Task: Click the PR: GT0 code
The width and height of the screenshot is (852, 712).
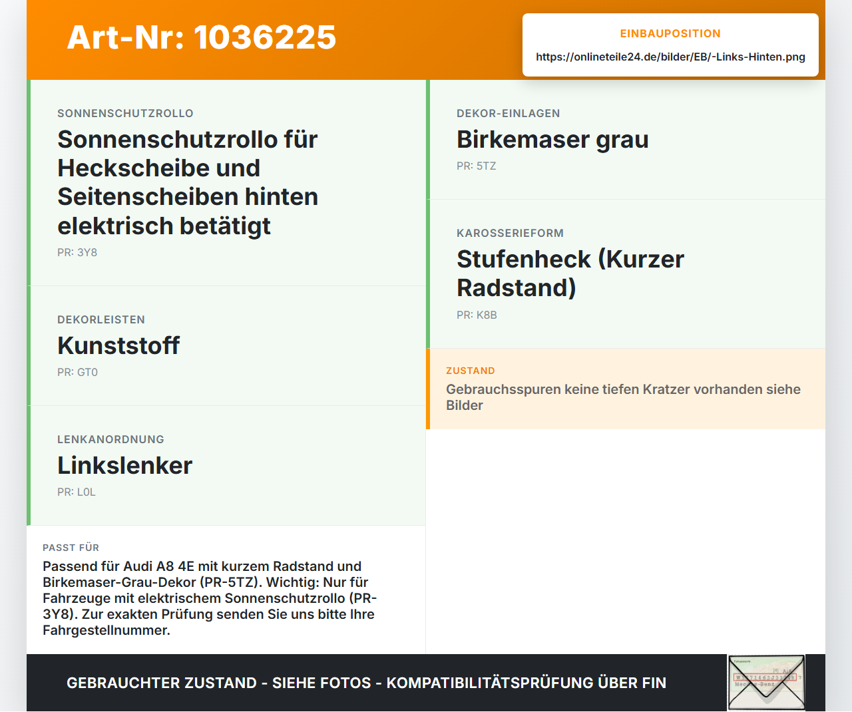Action: (77, 372)
